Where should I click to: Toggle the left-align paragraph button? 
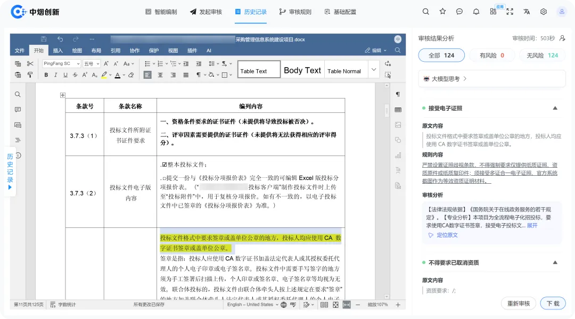147,75
